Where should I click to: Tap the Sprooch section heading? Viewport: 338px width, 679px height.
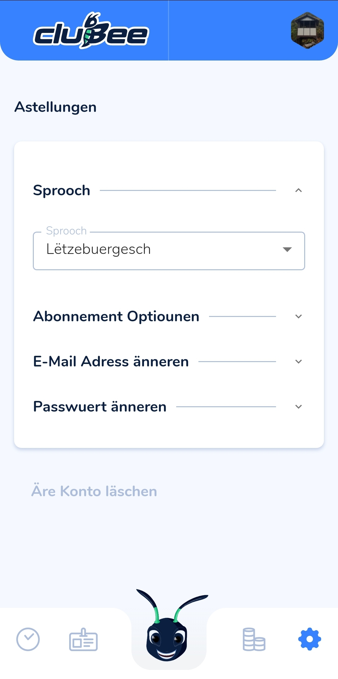click(62, 191)
